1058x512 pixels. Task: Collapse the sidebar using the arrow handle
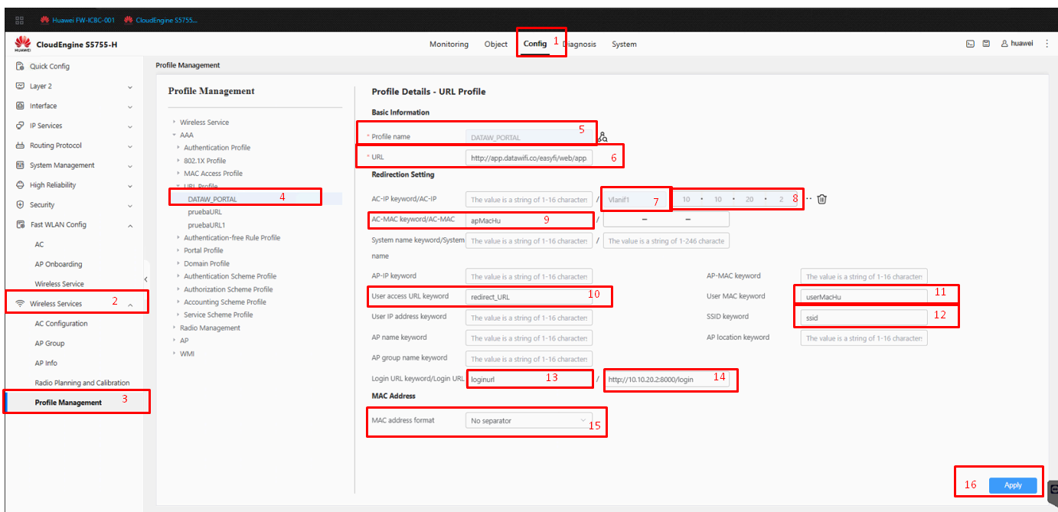[145, 279]
